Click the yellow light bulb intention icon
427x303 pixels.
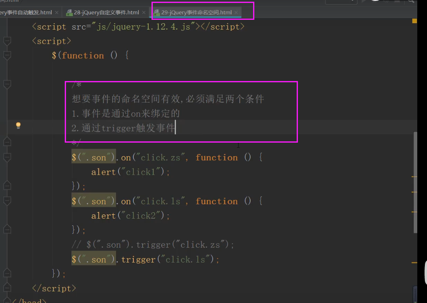coord(18,125)
